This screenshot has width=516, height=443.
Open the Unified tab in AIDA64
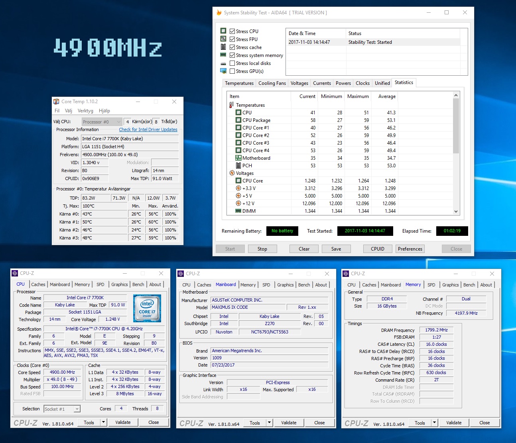coord(382,83)
